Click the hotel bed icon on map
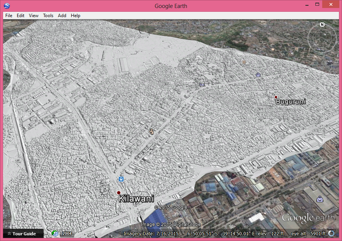 [x=202, y=85]
